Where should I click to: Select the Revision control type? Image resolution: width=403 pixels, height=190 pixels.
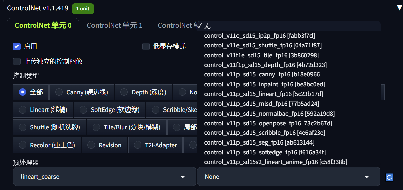(x=105, y=145)
